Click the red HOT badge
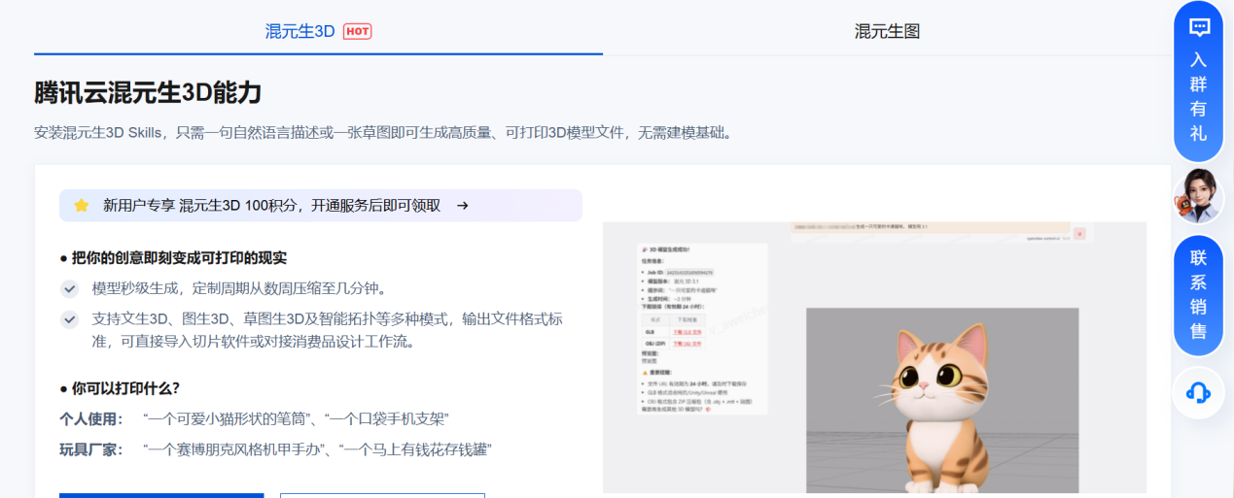Screen dimensions: 1234x498 tap(357, 31)
